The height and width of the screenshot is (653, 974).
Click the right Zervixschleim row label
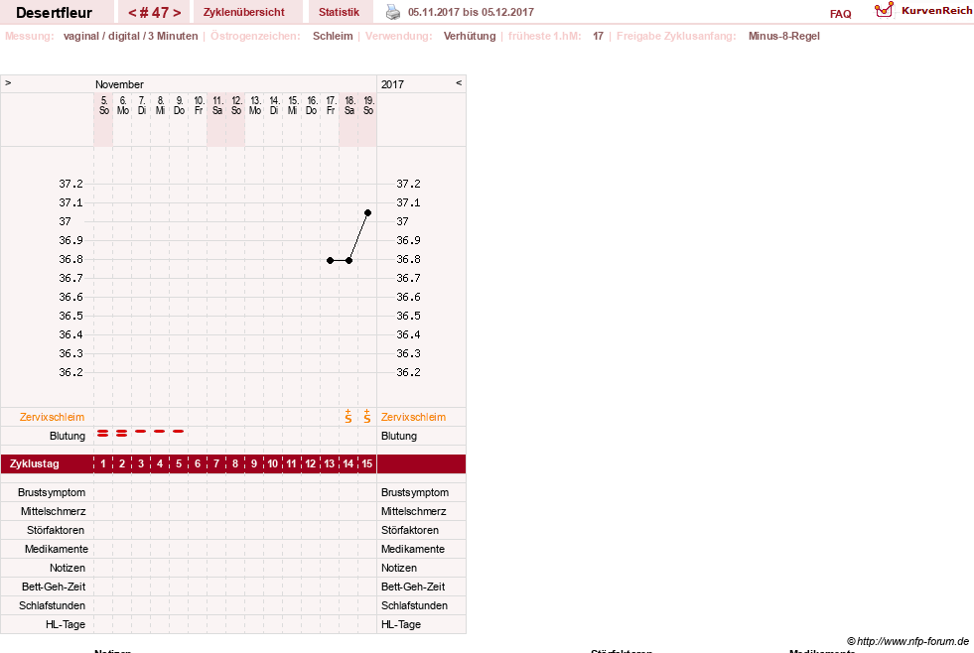click(x=413, y=417)
